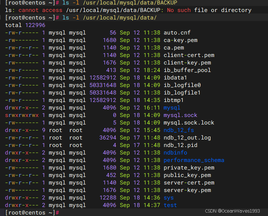Click the mysql.sock.lock file name
Image resolution: width=268 pixels, height=216 pixels.
point(189,123)
